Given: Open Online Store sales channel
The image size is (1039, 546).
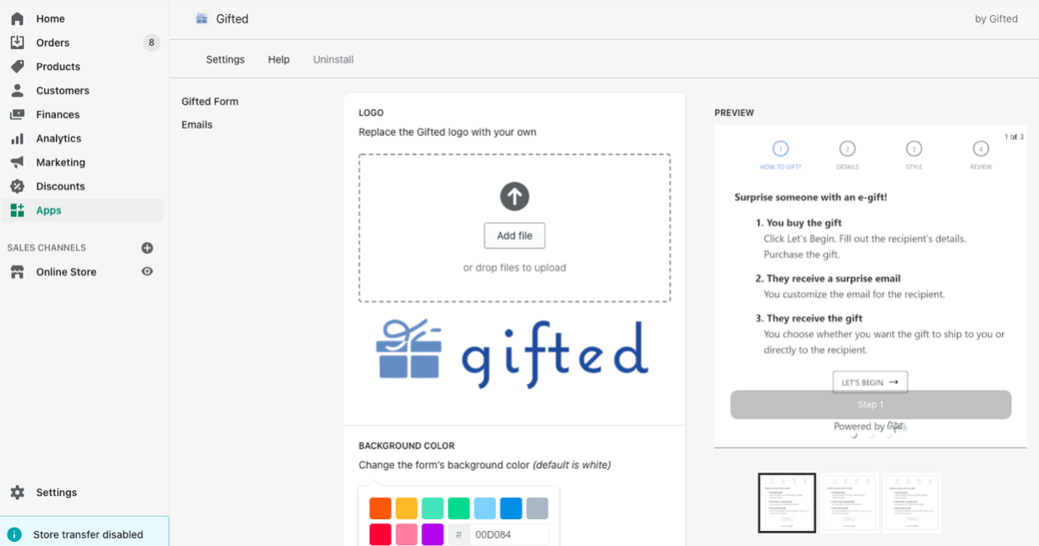Looking at the screenshot, I should [x=66, y=272].
